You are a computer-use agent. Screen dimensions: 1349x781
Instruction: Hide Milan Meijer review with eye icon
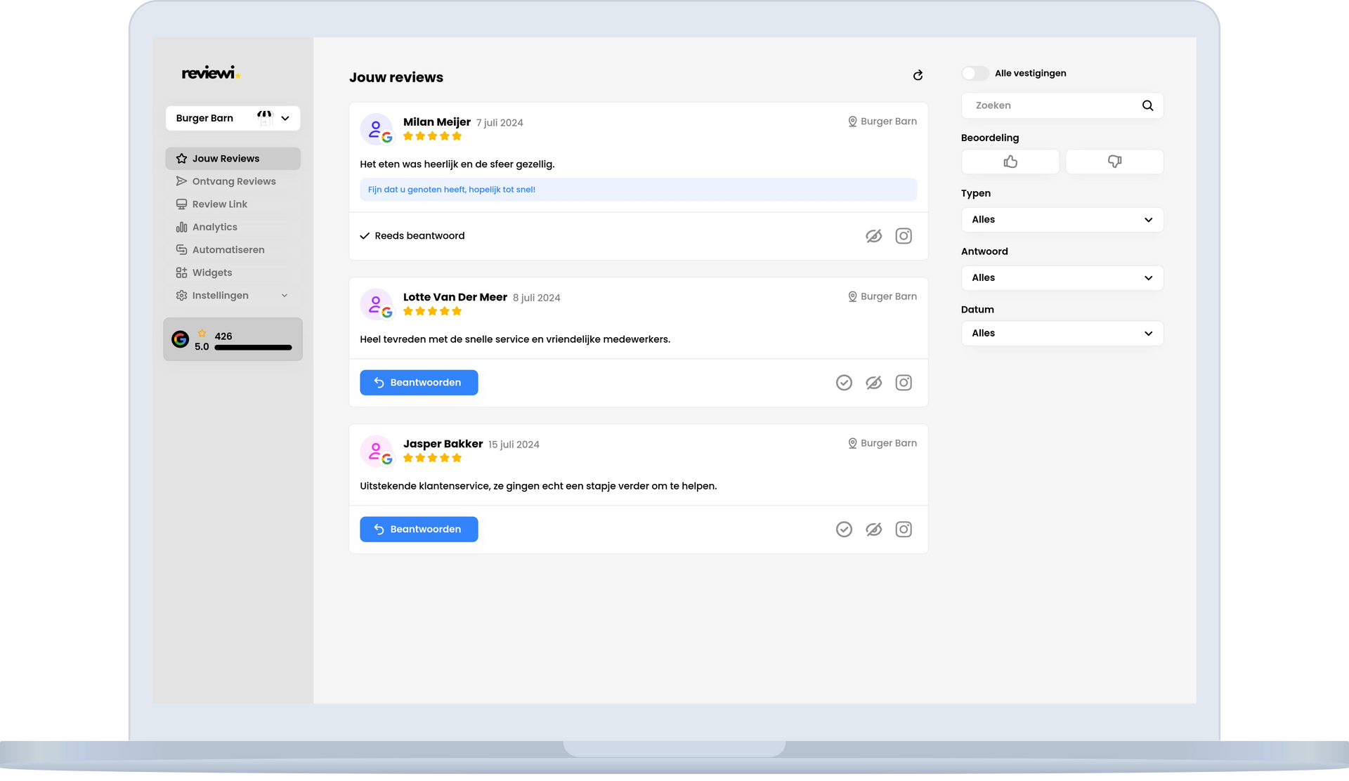(873, 236)
